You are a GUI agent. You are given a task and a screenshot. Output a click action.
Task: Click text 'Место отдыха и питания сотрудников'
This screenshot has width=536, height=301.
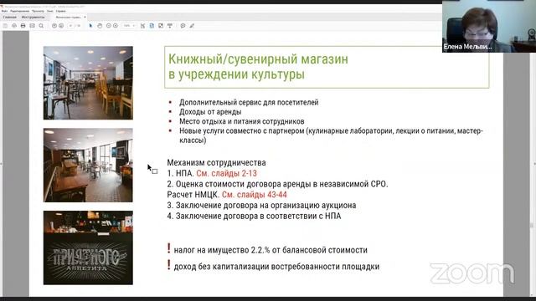pos(242,121)
